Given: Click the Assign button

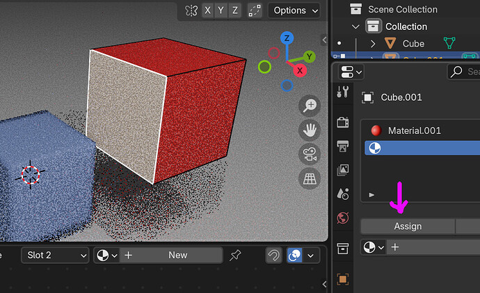Looking at the screenshot, I should pos(408,226).
